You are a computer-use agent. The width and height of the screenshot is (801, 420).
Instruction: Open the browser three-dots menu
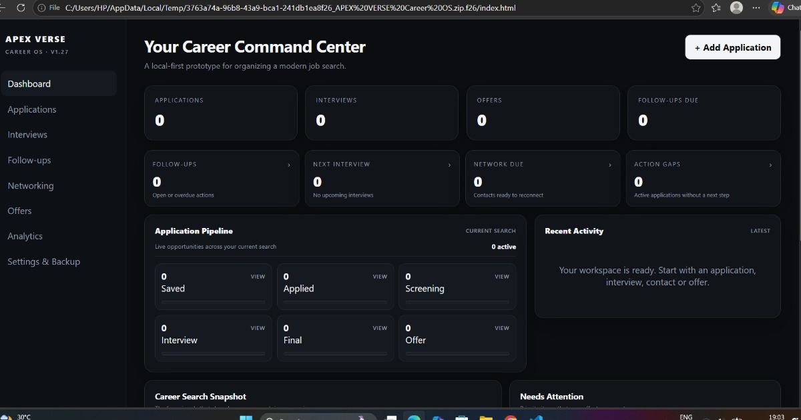(756, 8)
